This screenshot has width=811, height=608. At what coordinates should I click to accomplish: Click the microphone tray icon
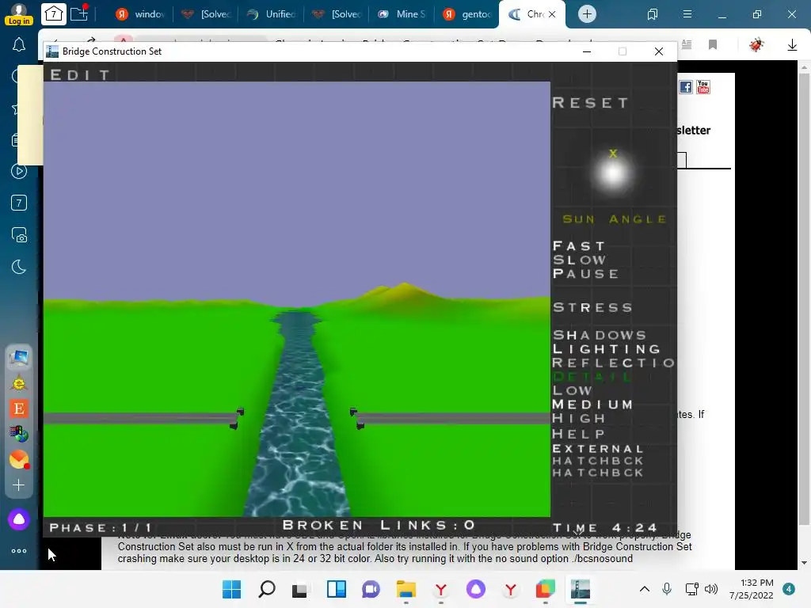coord(667,588)
